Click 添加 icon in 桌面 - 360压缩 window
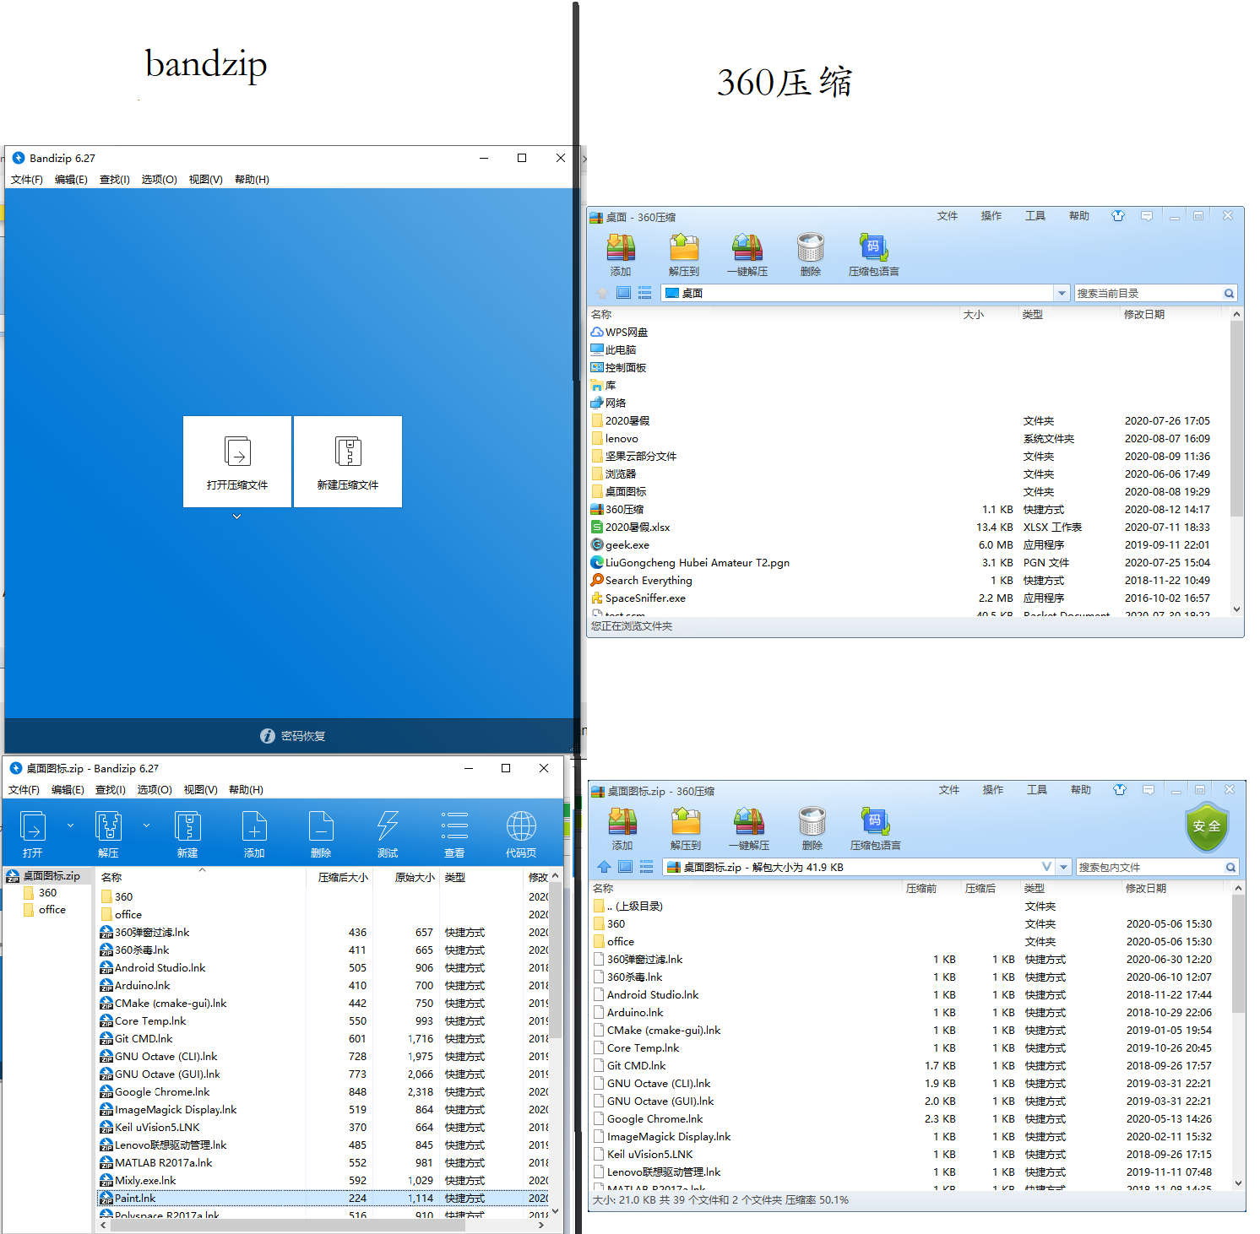This screenshot has height=1234, width=1260. pyautogui.click(x=621, y=255)
